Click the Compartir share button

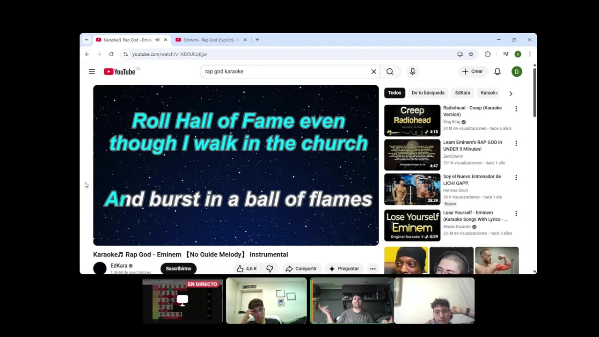pos(301,269)
